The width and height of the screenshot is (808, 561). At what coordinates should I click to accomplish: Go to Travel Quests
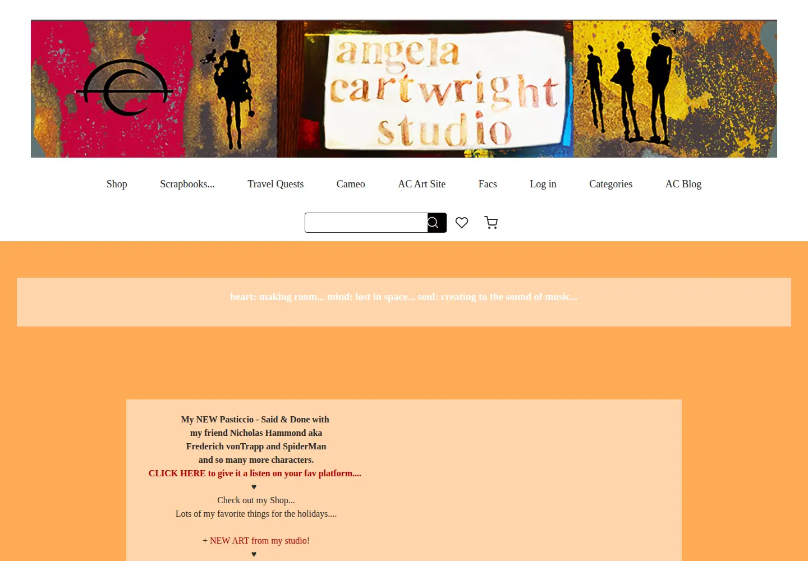click(x=276, y=184)
